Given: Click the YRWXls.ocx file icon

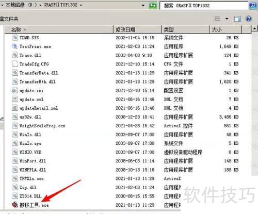Looking at the screenshot, I should (x=15, y=178).
